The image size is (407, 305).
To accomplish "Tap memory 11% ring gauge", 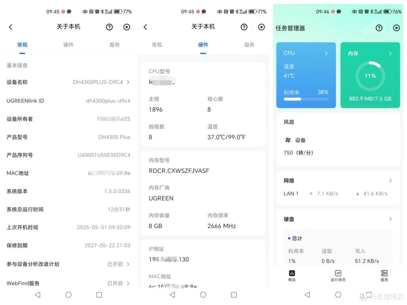I will point(370,76).
